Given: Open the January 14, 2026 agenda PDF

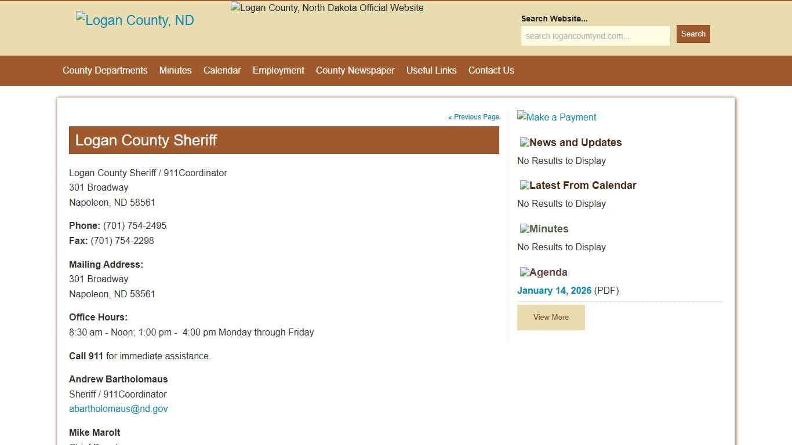Looking at the screenshot, I should point(554,290).
